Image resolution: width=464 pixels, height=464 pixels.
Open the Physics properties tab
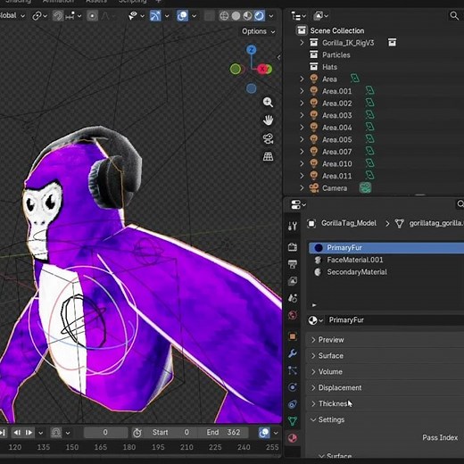click(x=293, y=387)
